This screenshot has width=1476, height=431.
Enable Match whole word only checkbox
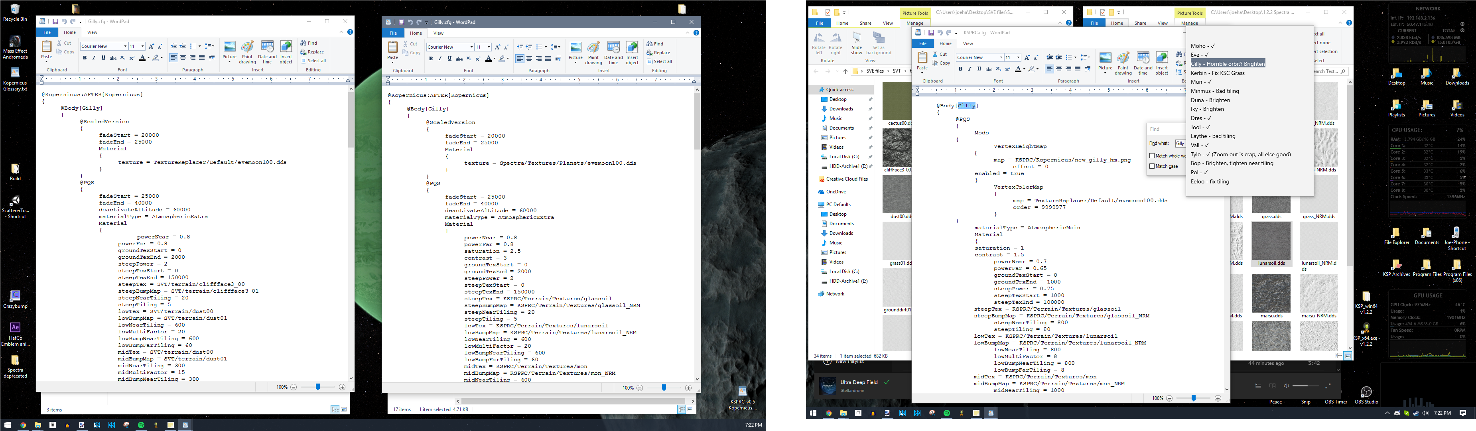[1152, 155]
